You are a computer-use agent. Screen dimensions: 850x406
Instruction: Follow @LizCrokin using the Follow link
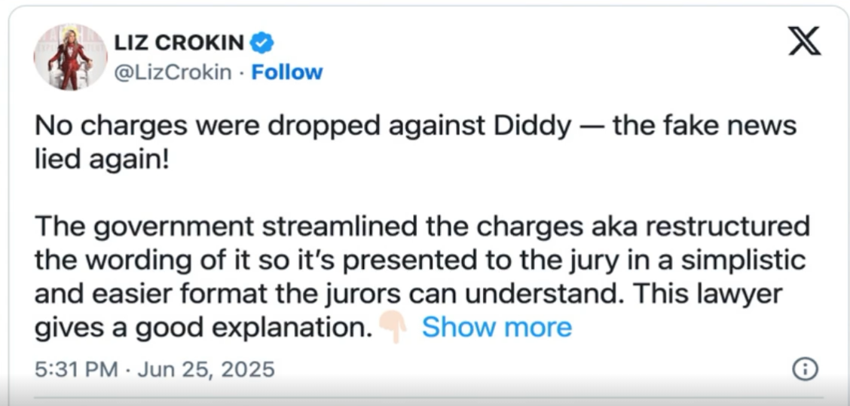coord(286,72)
